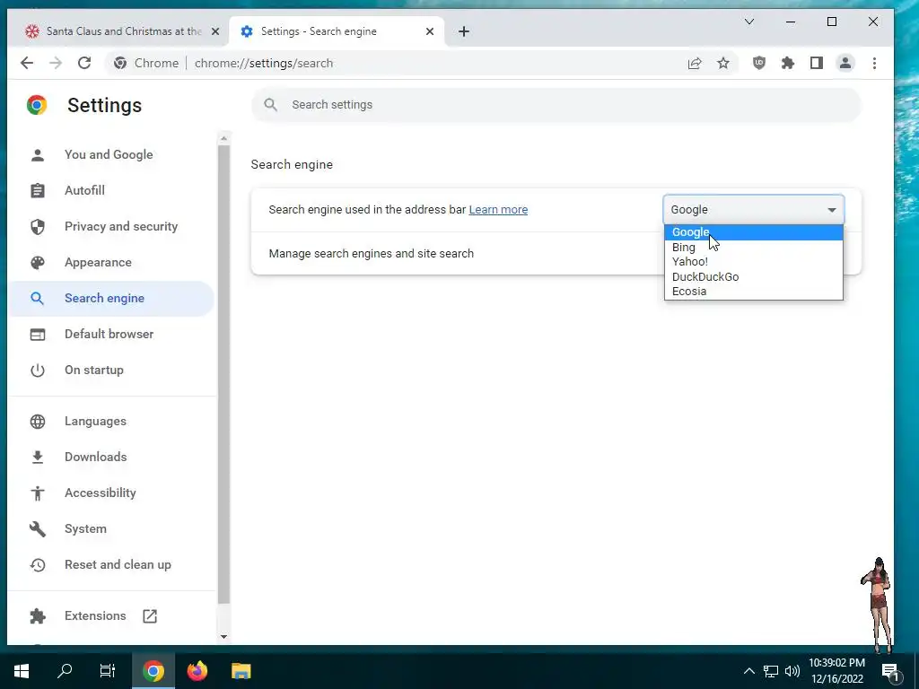Choose Google in the dropdown list

point(754,232)
